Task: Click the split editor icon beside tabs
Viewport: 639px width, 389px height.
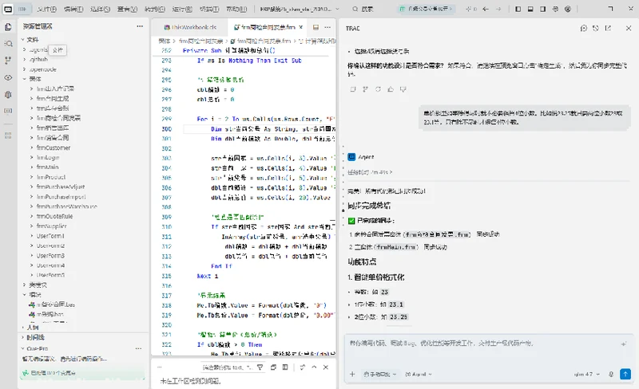Action: (316, 27)
